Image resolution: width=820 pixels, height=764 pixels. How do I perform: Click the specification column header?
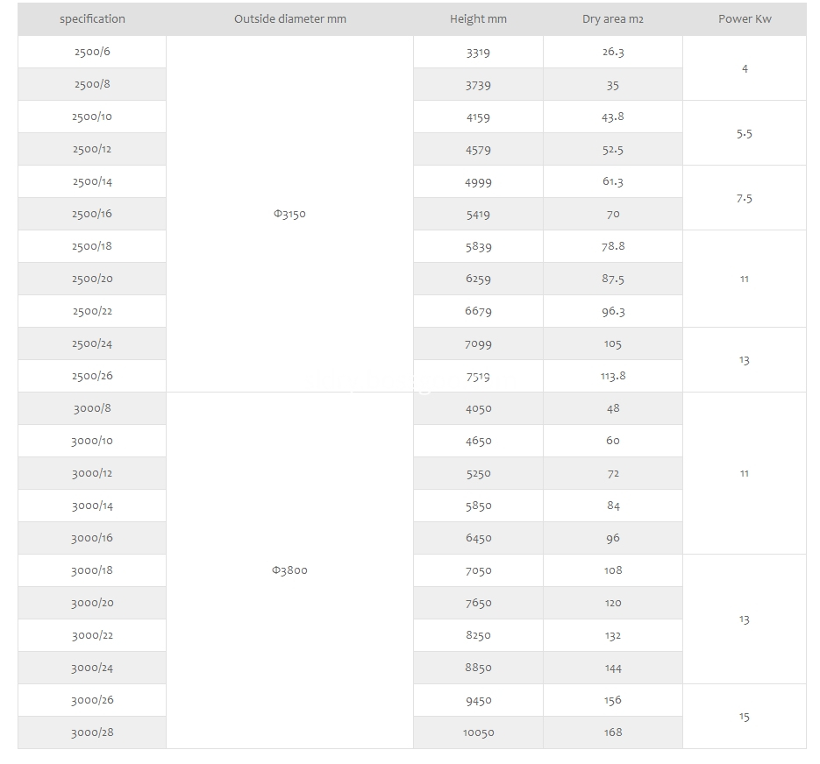(92, 19)
